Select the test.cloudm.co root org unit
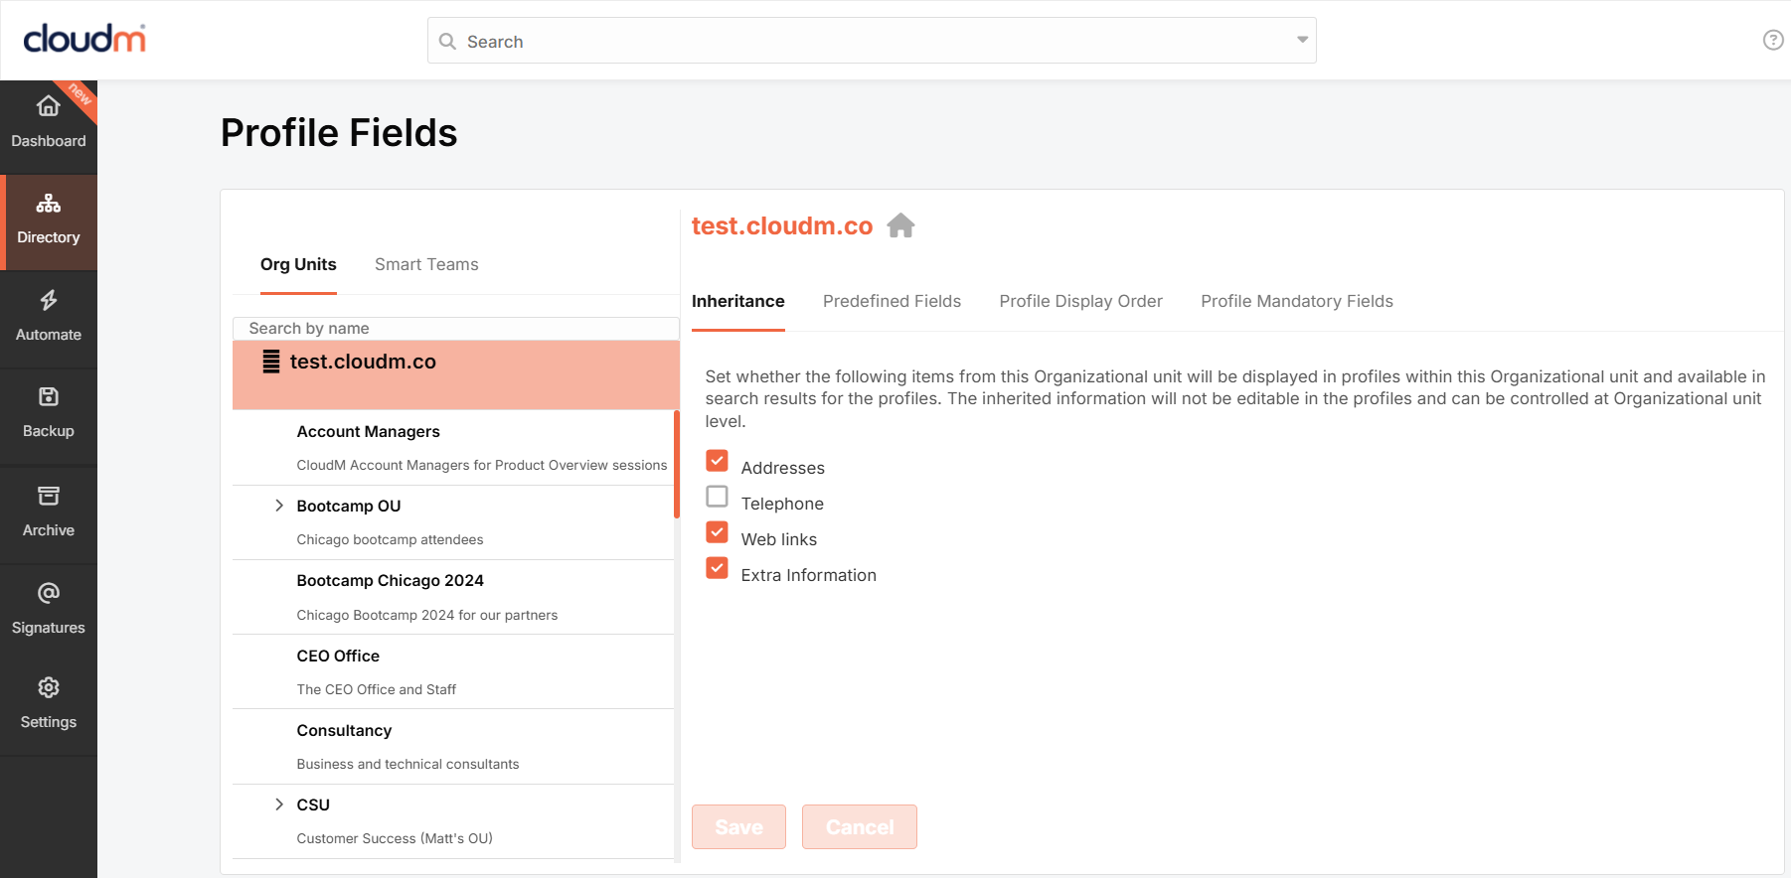 [455, 374]
